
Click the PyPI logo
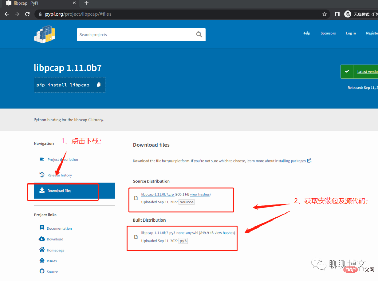pyautogui.click(x=44, y=34)
